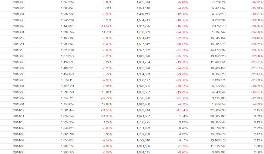
Task: Select the 14.75% change in the 2016/01 row
Action: (x=107, y=32)
